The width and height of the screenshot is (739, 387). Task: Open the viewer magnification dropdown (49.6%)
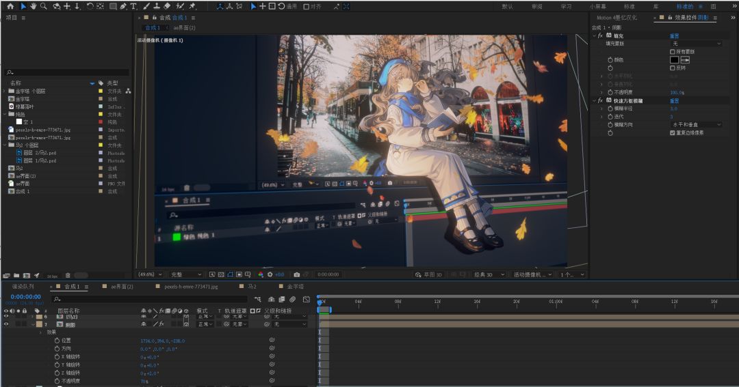150,274
